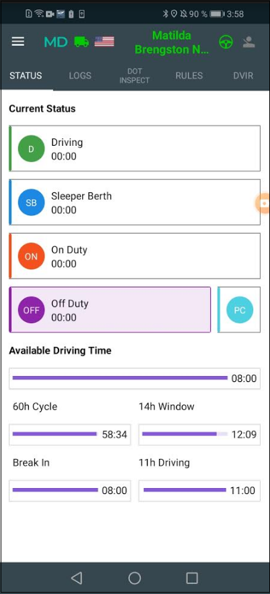Switch status to Sleeper Berth
270x594 pixels.
[135, 202]
